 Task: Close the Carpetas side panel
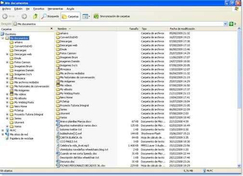tap(51, 28)
